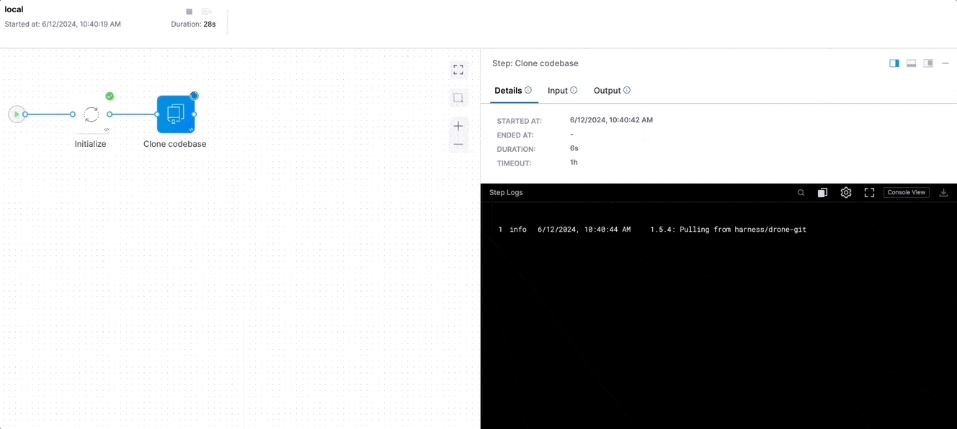Expand the Output tab information icon
The height and width of the screenshot is (429, 957).
point(626,89)
